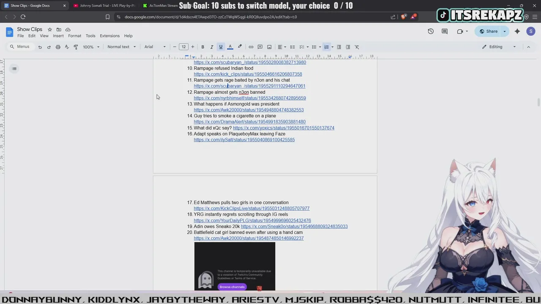Expand the checklist options arrow
The height and width of the screenshot is (304, 541).
point(307,47)
